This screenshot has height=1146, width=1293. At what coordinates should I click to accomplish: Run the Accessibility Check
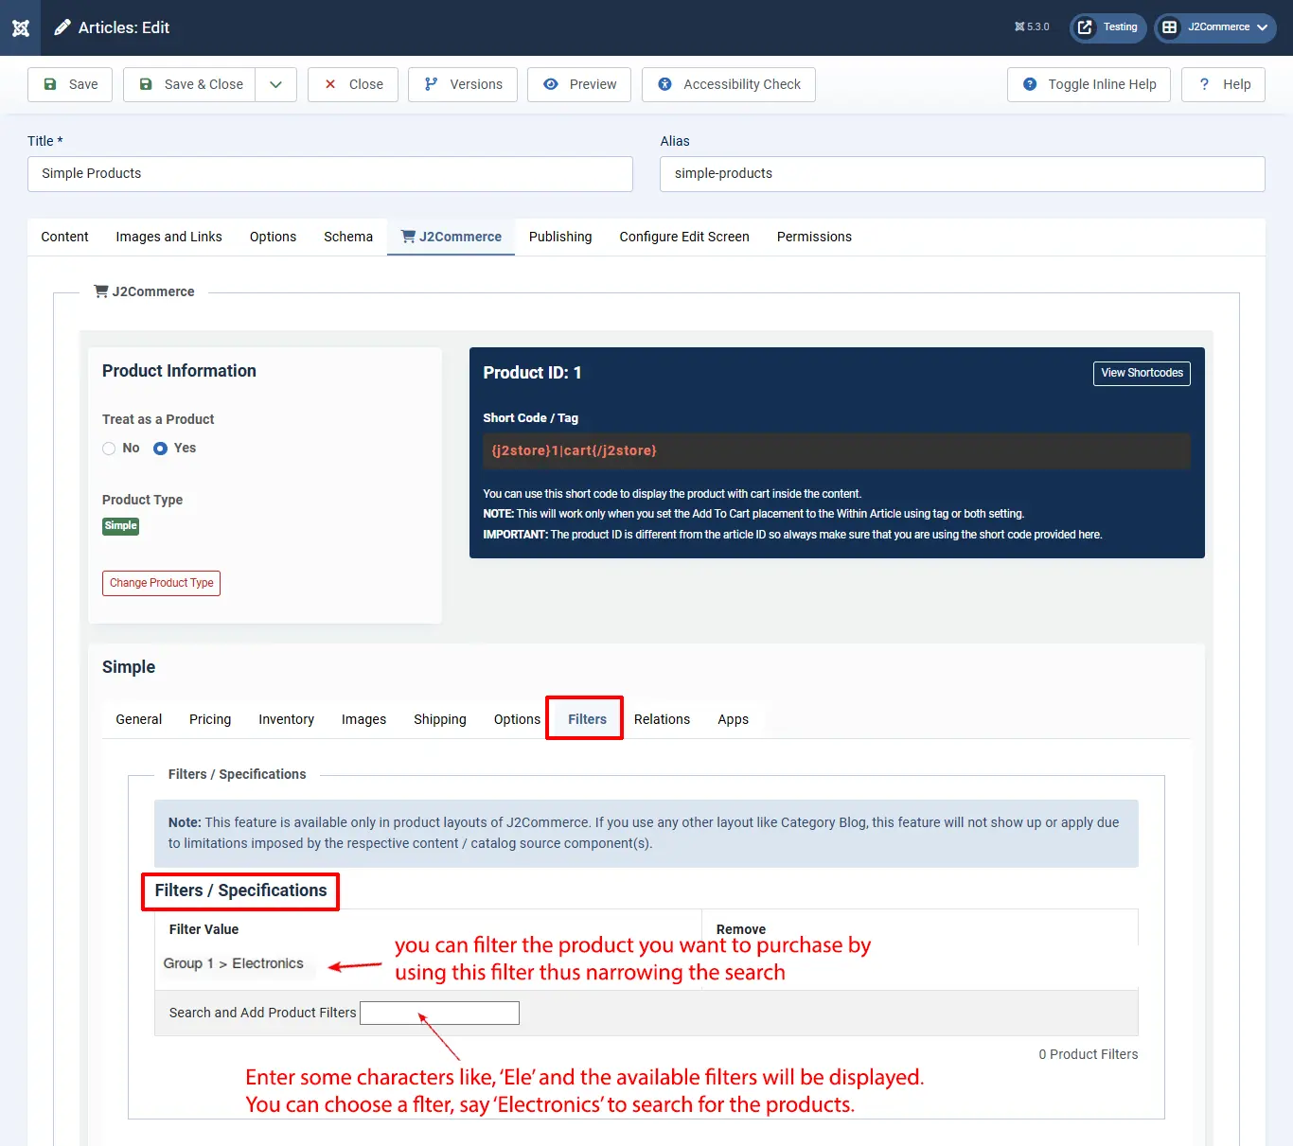729,84
